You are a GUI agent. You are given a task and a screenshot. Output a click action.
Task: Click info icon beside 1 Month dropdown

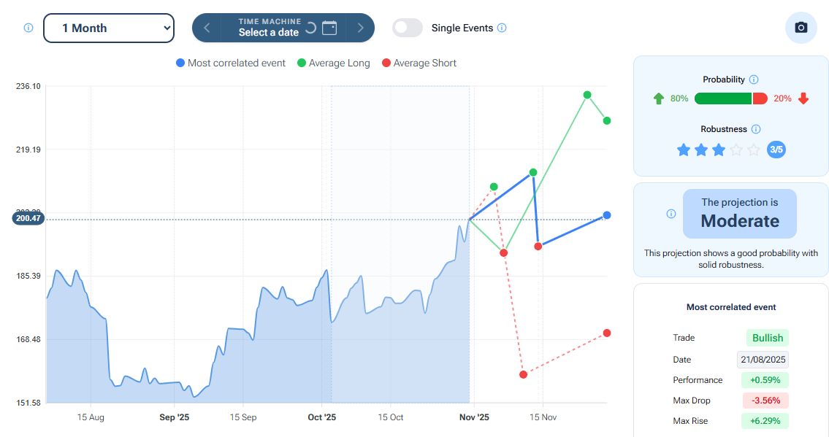(x=28, y=28)
